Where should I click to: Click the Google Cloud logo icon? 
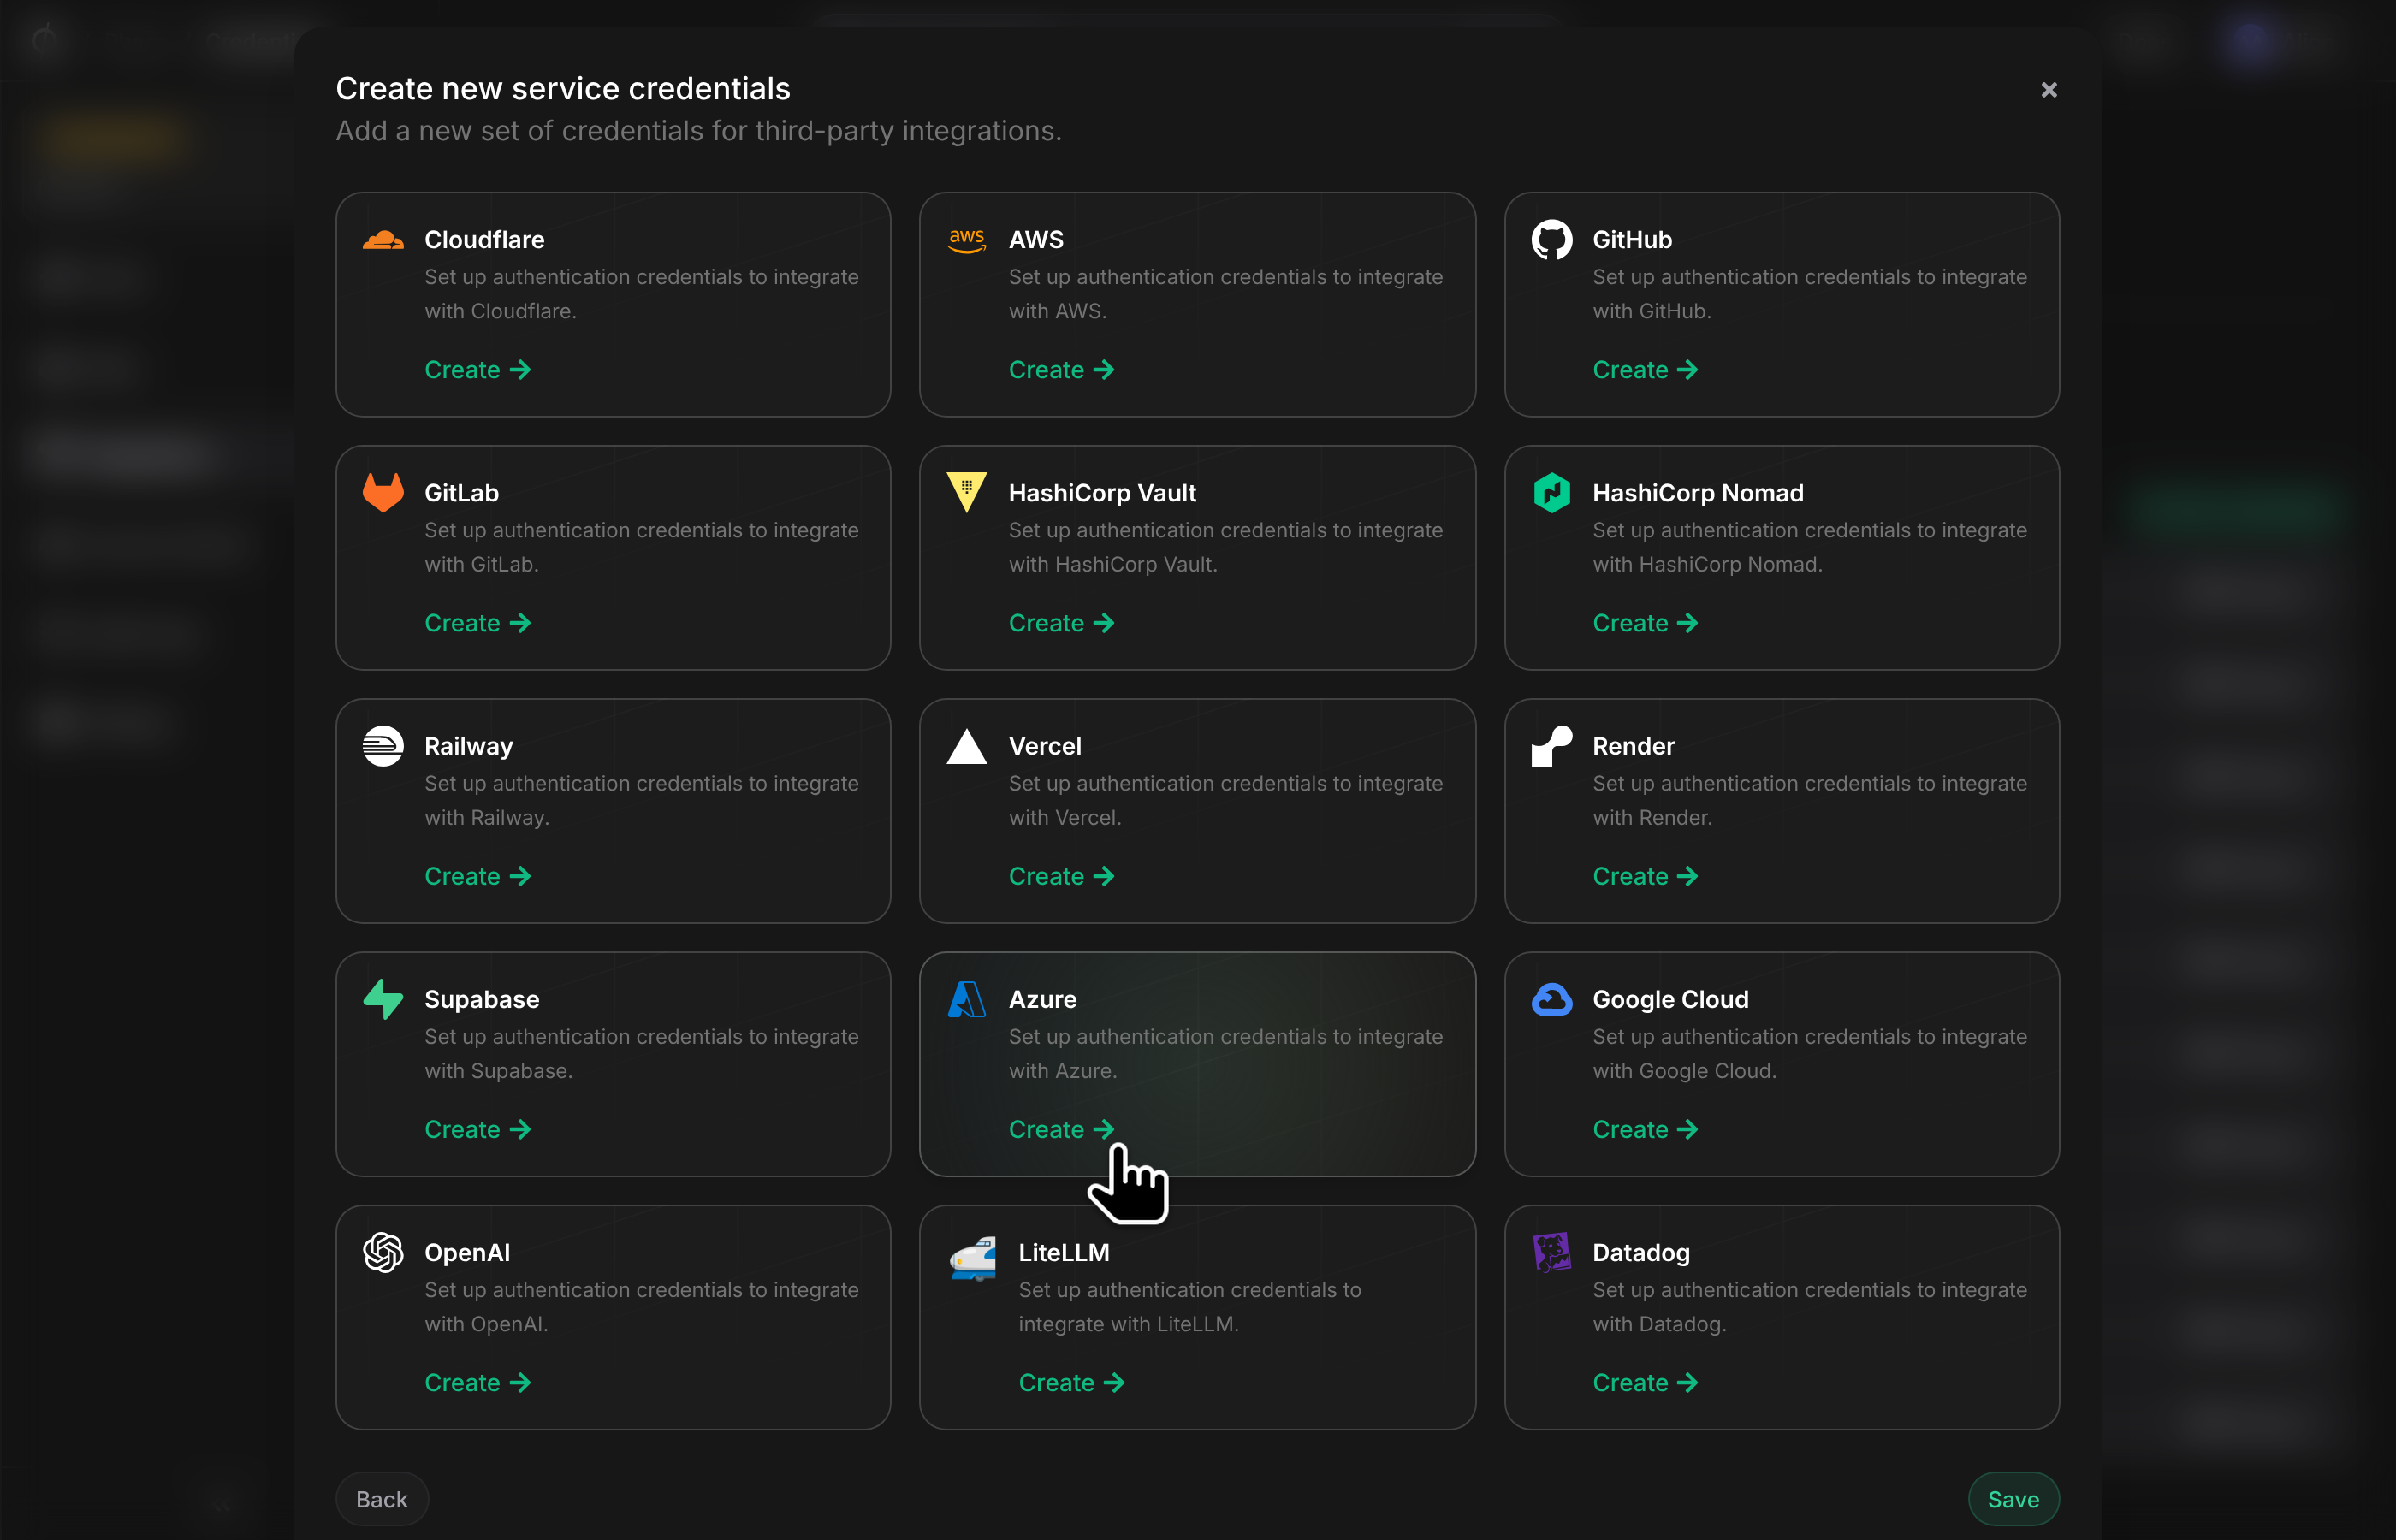1551,999
